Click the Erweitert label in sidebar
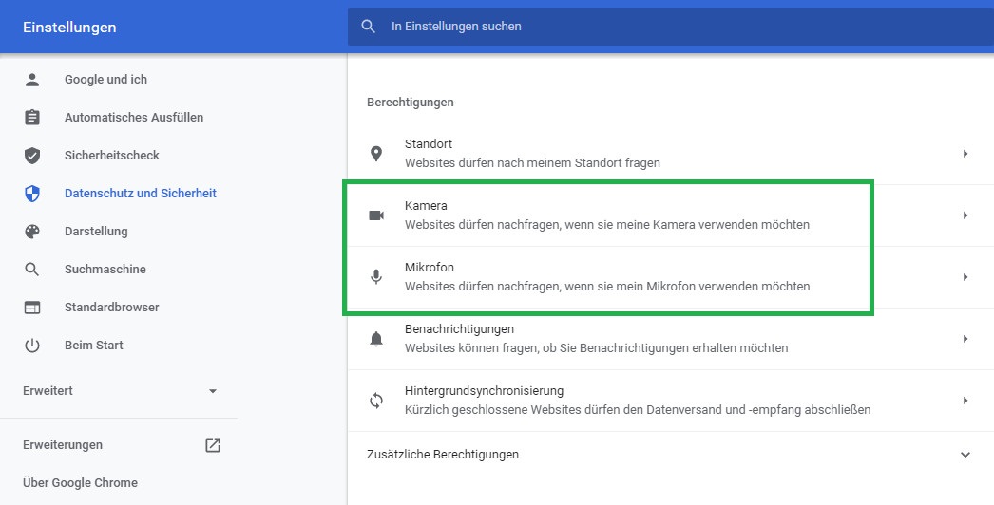The width and height of the screenshot is (994, 505). pos(48,391)
